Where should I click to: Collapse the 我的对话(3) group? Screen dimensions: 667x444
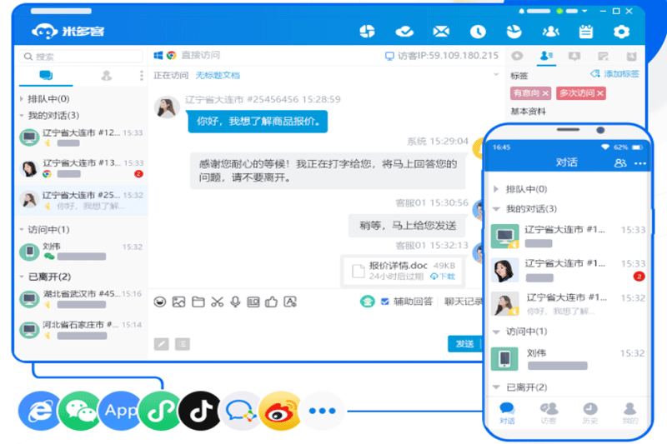point(22,116)
